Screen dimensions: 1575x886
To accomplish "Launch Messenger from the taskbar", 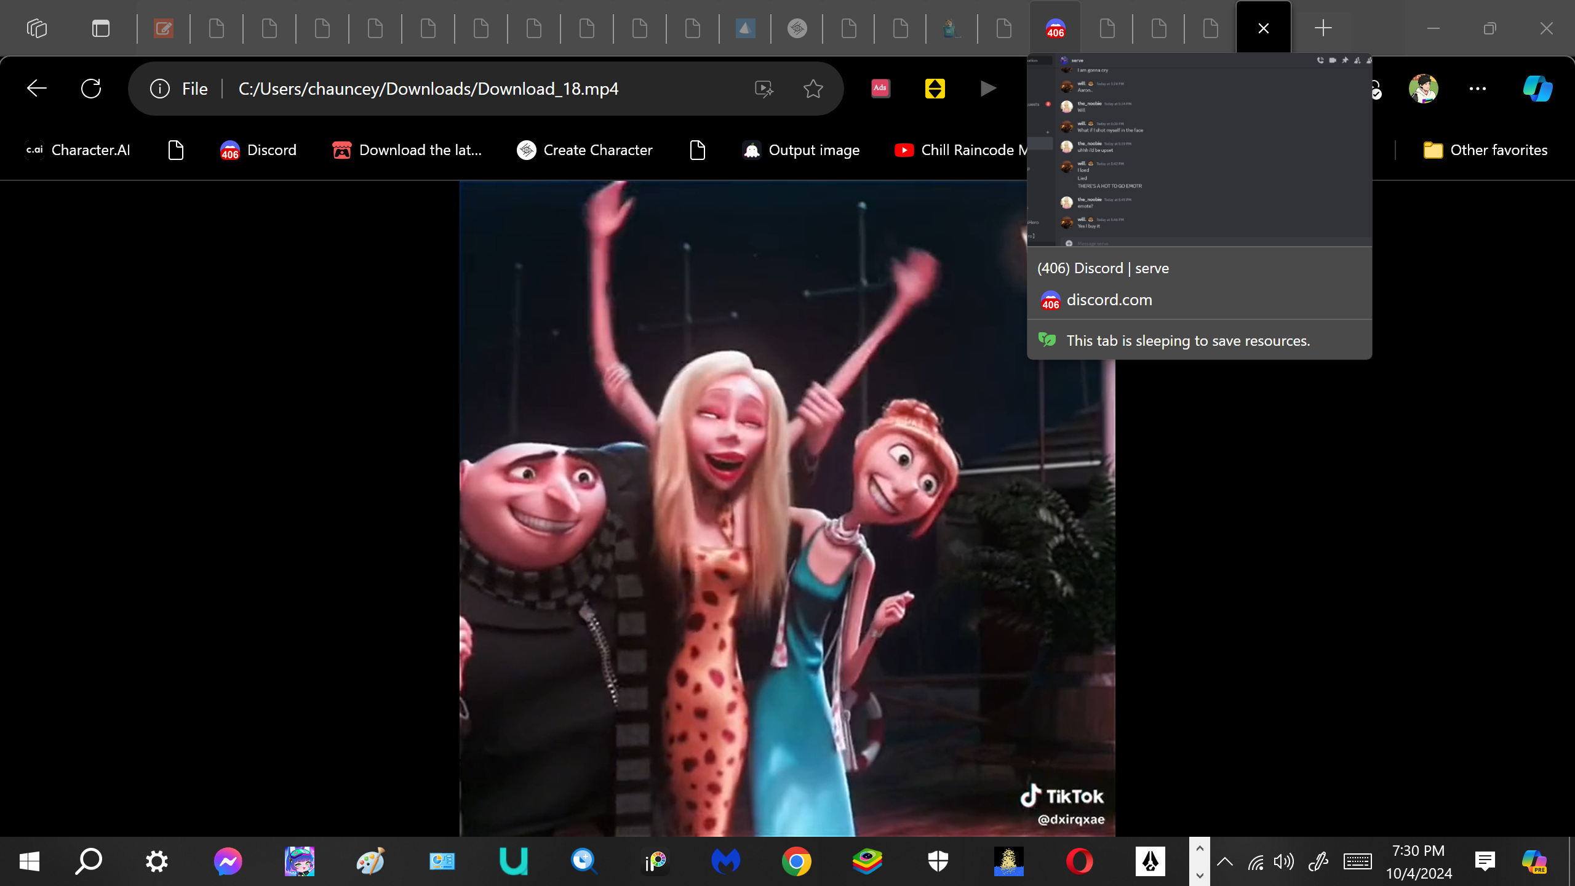I will [x=228, y=861].
